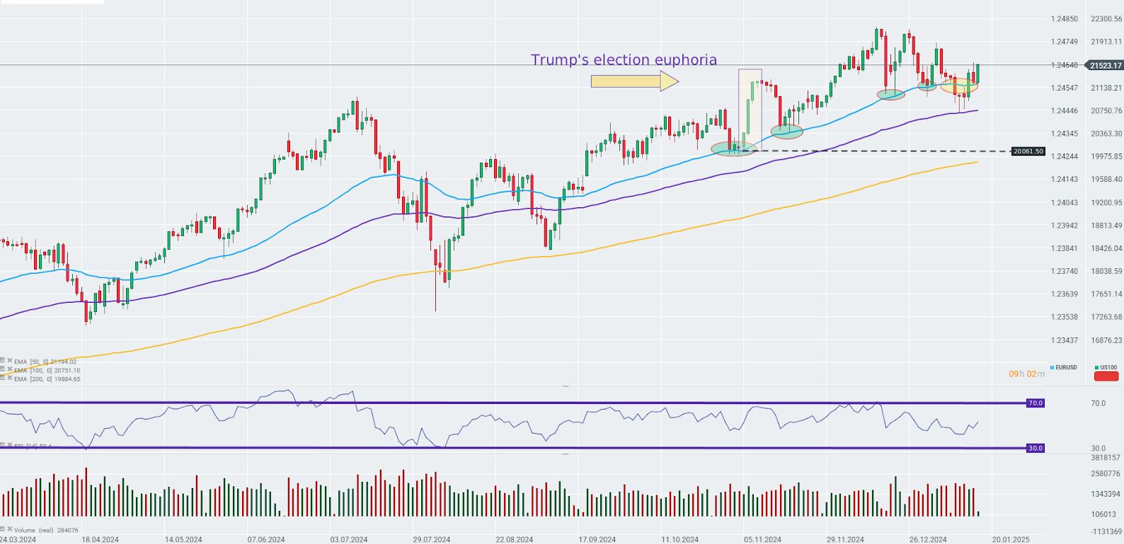Viewport: 1124px width, 544px height.
Task: Close the RSI 14 indicator
Action: coord(9,446)
